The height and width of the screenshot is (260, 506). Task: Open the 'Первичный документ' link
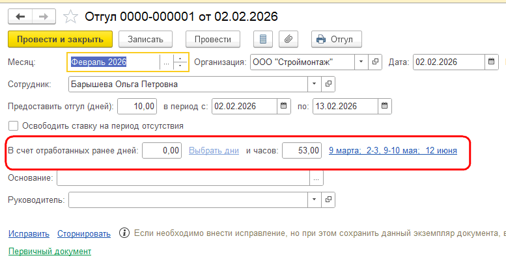click(49, 251)
